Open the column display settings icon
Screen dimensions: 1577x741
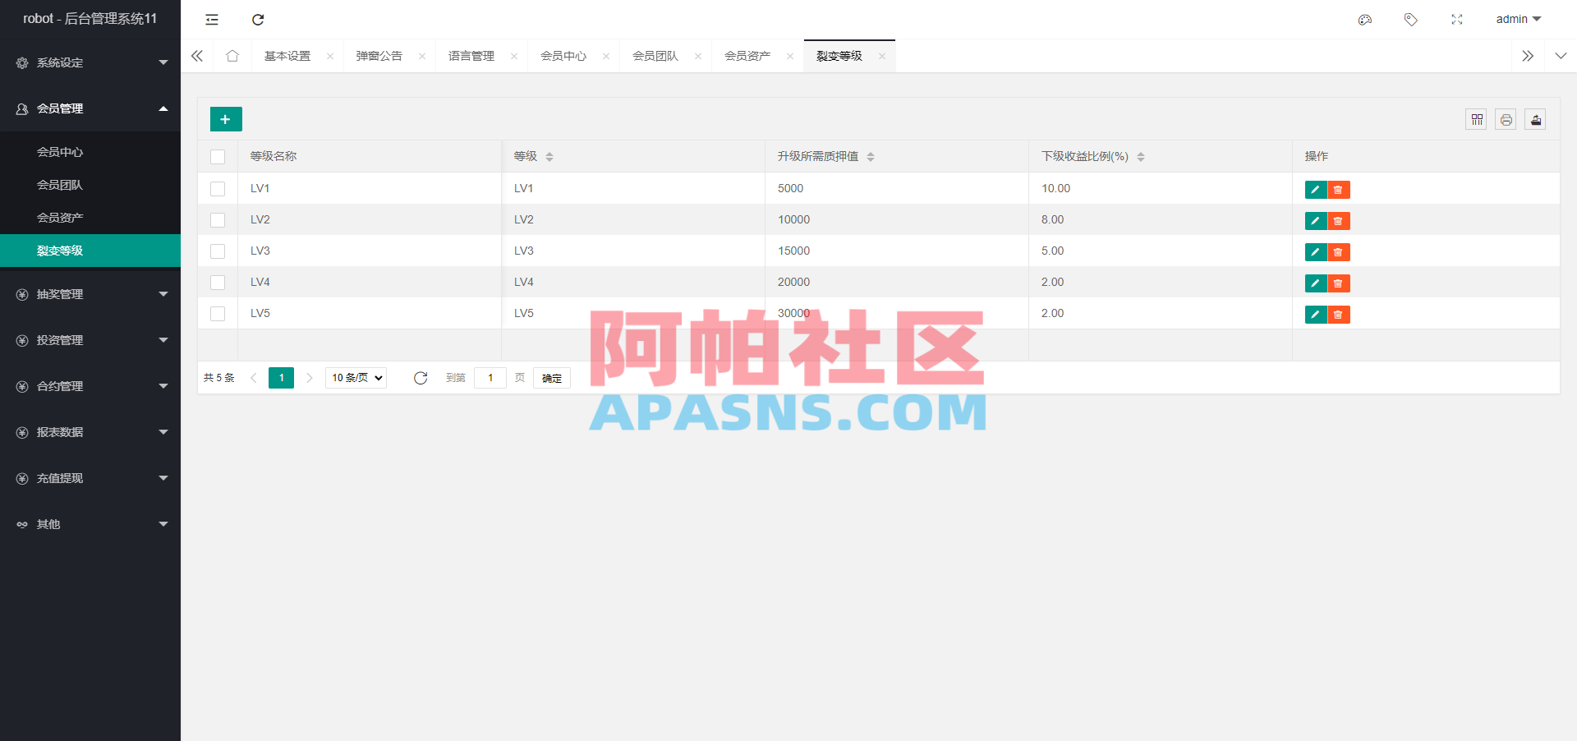coord(1476,119)
